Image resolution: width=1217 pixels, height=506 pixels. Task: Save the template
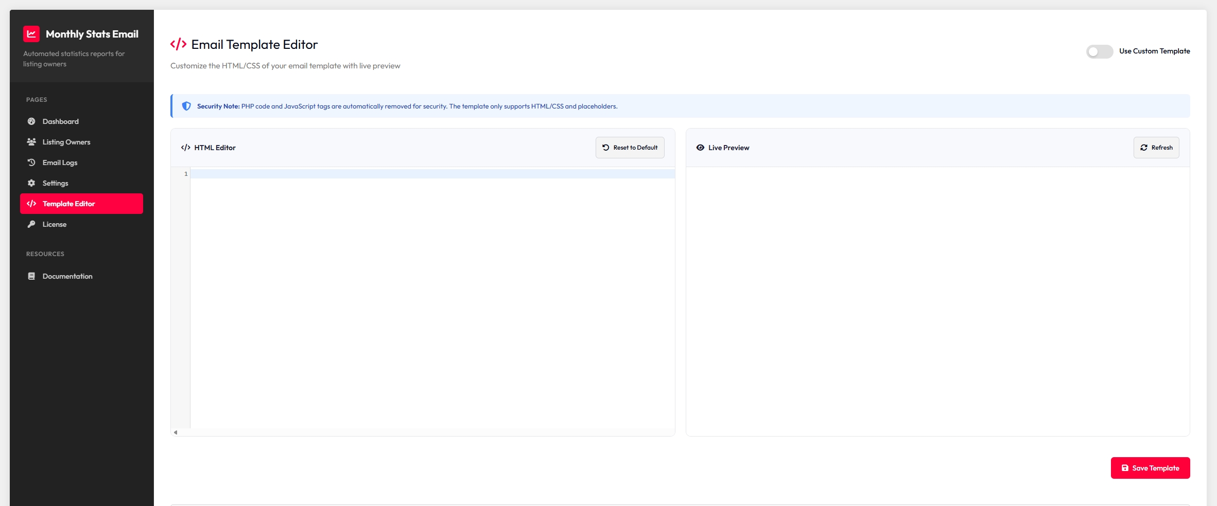pos(1150,468)
